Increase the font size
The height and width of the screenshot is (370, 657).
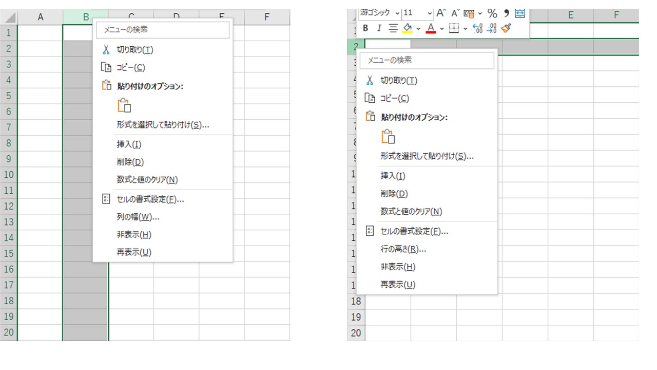click(x=440, y=13)
